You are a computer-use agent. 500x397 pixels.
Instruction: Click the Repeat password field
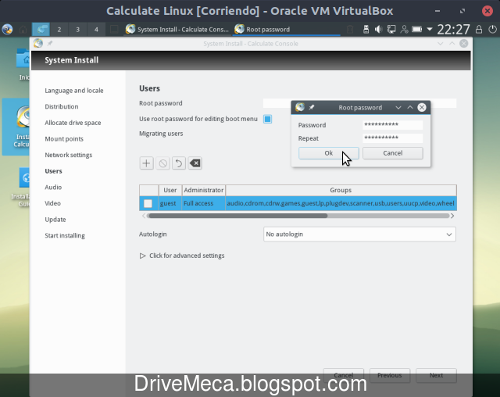[x=392, y=138]
